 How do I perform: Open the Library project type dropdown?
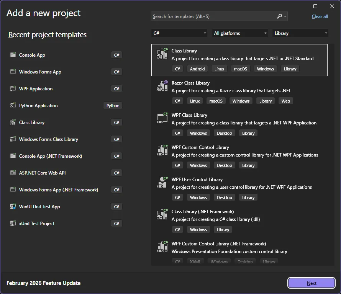(x=300, y=33)
